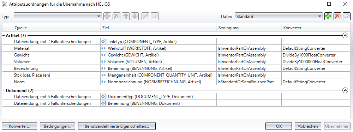Click direction icon beside Teiletyp target
This screenshot has height=132, width=353.
103,41
